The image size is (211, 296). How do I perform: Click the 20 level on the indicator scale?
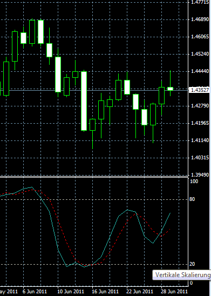(192, 264)
